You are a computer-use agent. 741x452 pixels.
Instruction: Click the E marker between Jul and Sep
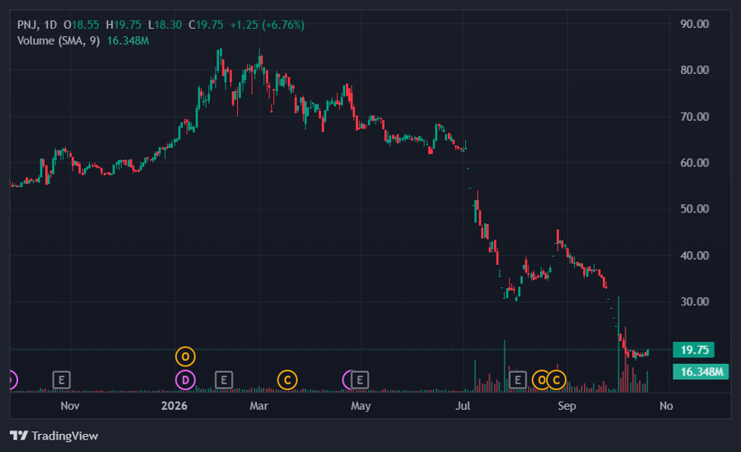click(518, 380)
